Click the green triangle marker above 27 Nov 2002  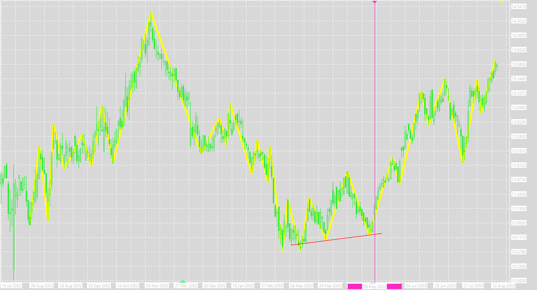(182, 281)
